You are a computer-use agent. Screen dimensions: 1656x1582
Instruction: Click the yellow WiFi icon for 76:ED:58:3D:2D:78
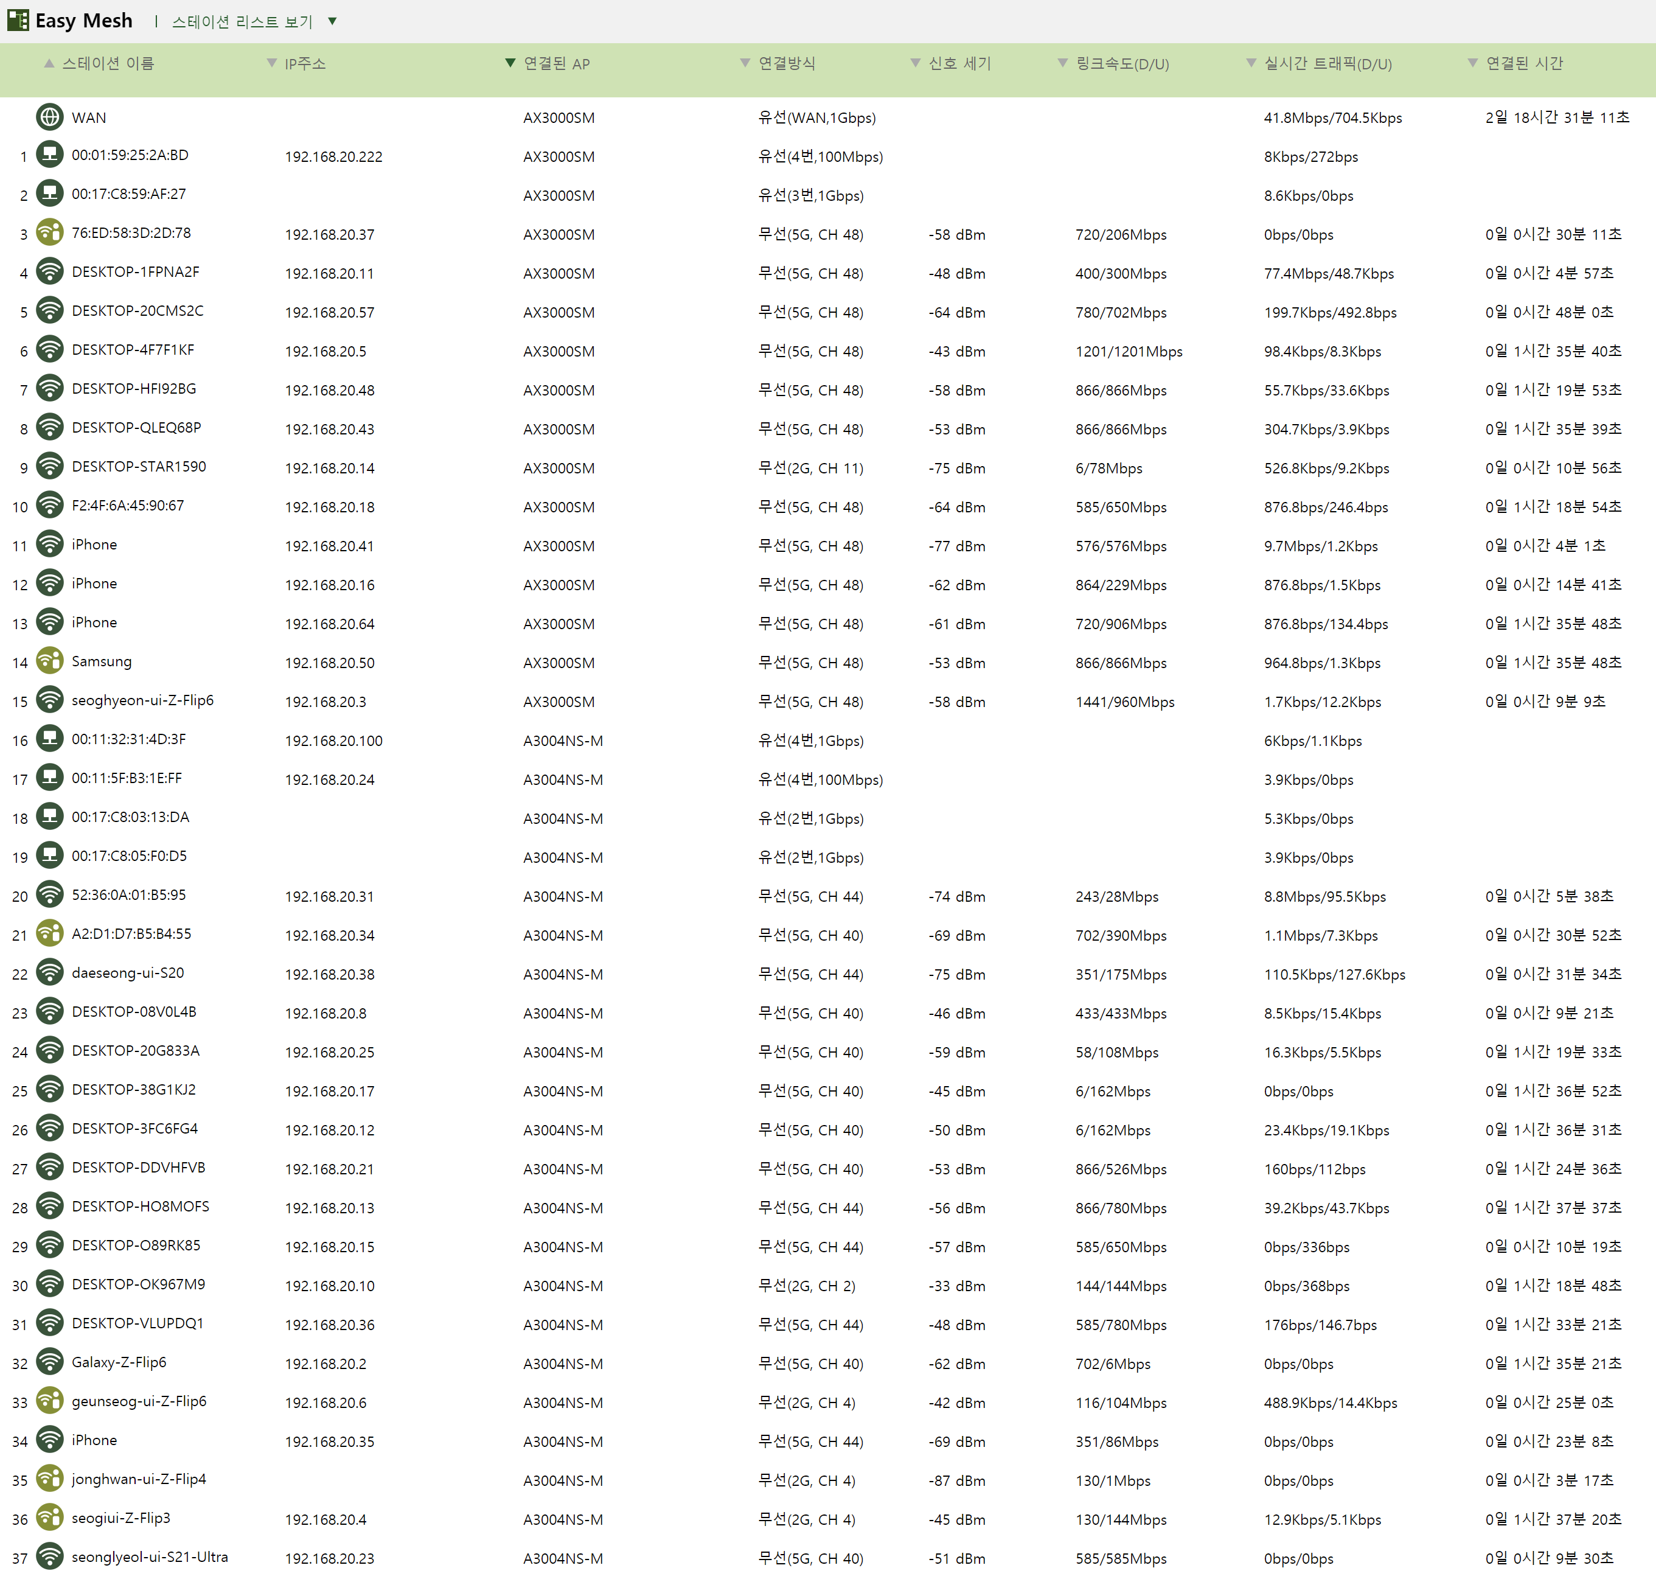click(50, 233)
